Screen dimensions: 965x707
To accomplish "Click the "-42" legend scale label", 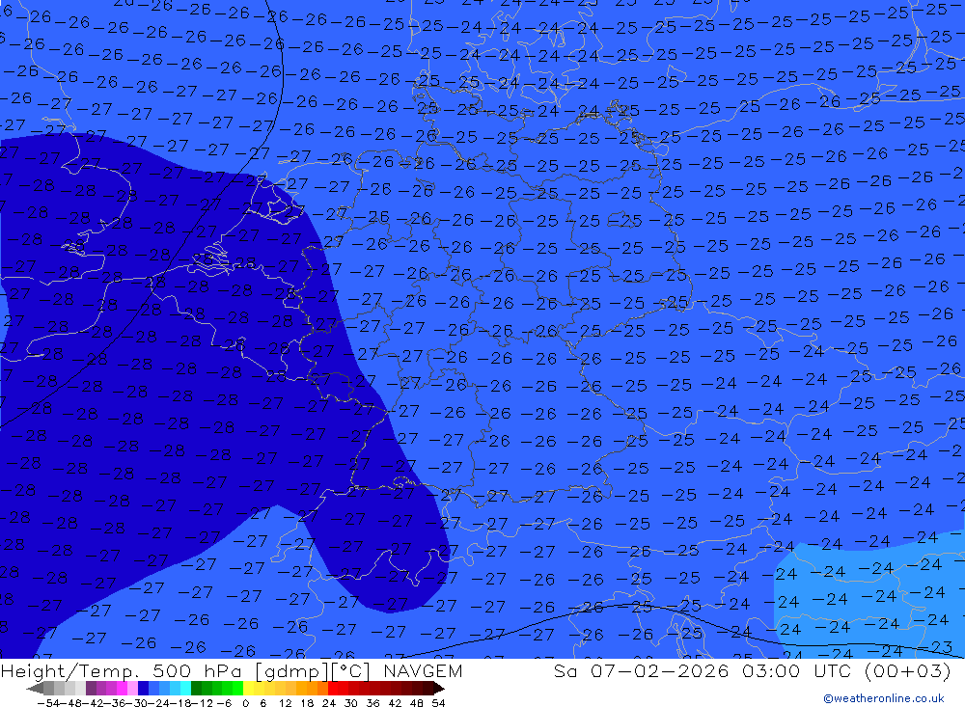I will (93, 703).
